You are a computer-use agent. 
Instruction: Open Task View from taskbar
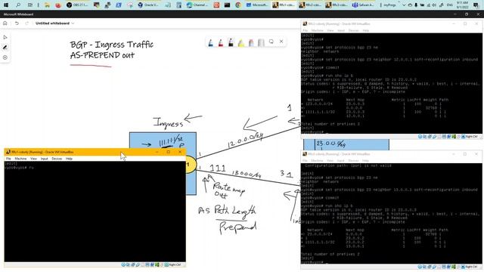click(x=30, y=5)
